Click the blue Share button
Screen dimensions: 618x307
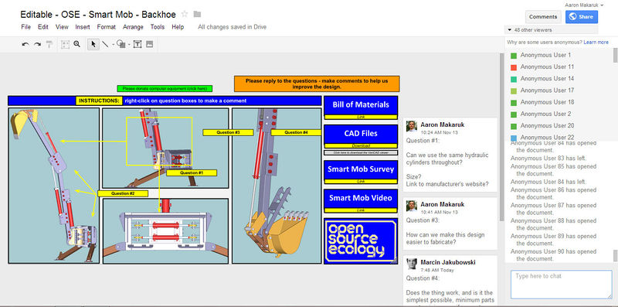(x=582, y=16)
